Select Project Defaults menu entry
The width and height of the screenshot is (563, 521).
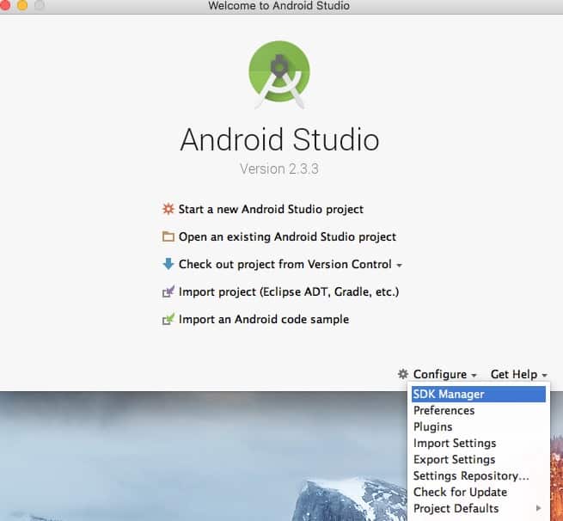pyautogui.click(x=479, y=508)
